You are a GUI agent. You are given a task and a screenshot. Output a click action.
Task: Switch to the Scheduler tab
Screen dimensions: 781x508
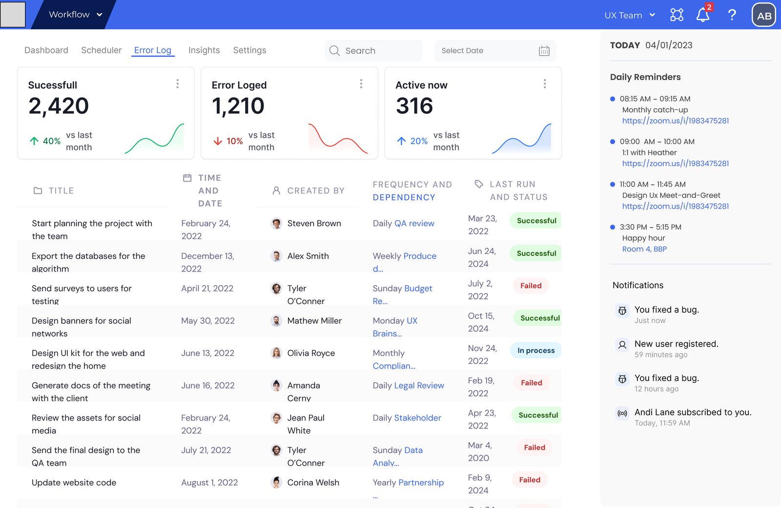[102, 50]
